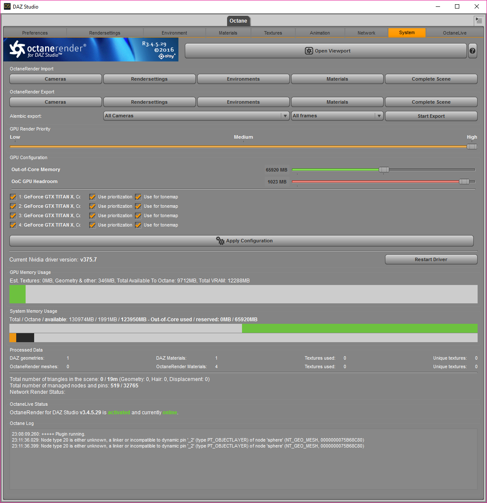This screenshot has height=503, width=487.
Task: Switch to the Preferences tab
Action: 35,33
